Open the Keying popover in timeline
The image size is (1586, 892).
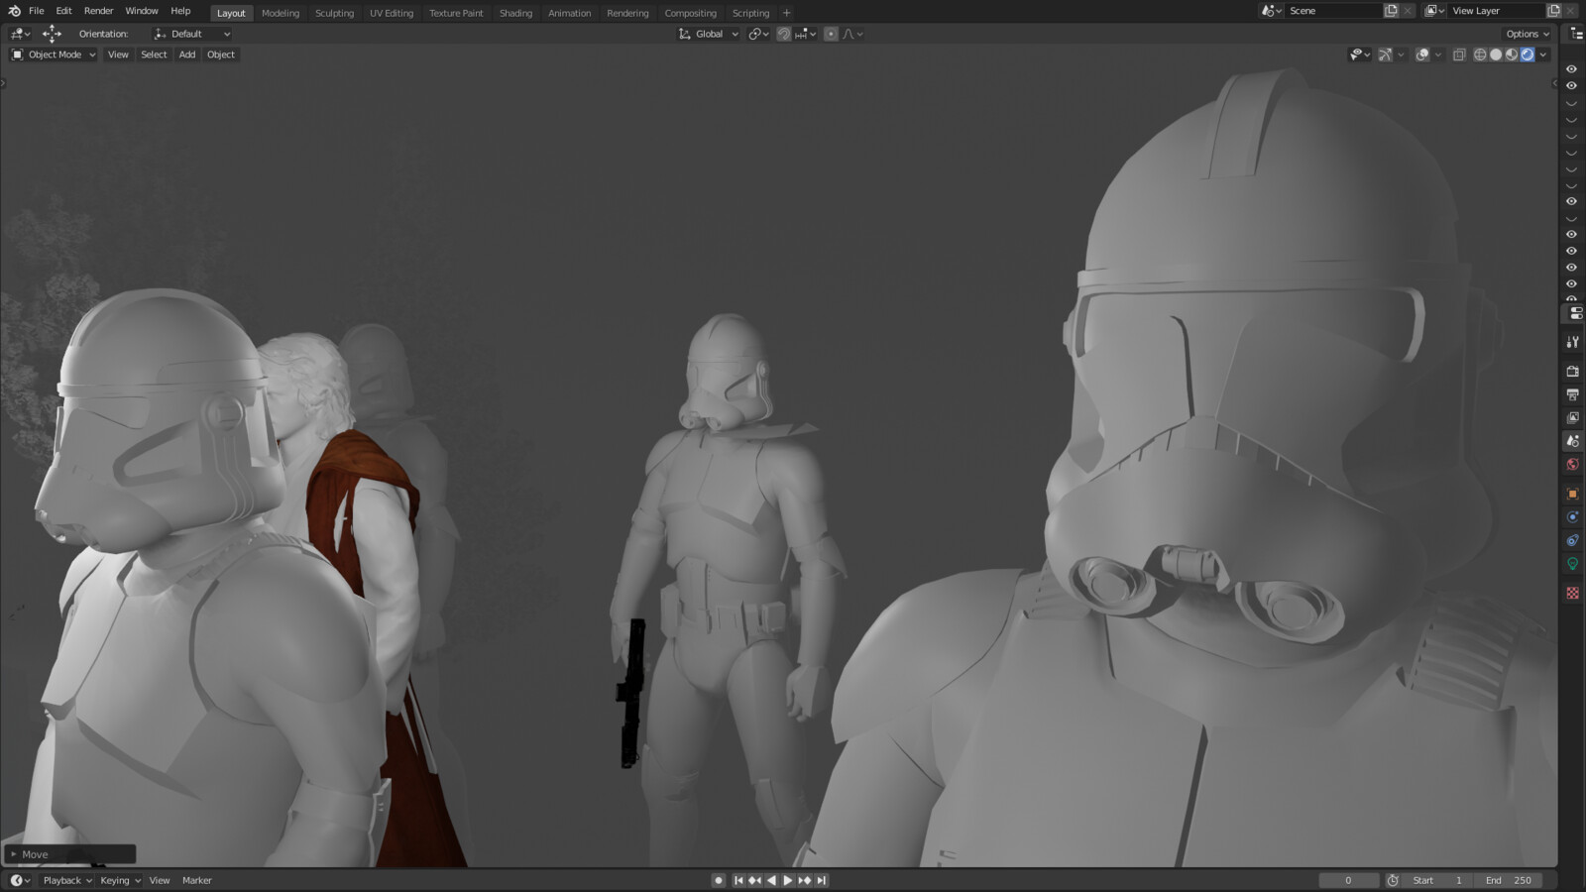pyautogui.click(x=120, y=880)
